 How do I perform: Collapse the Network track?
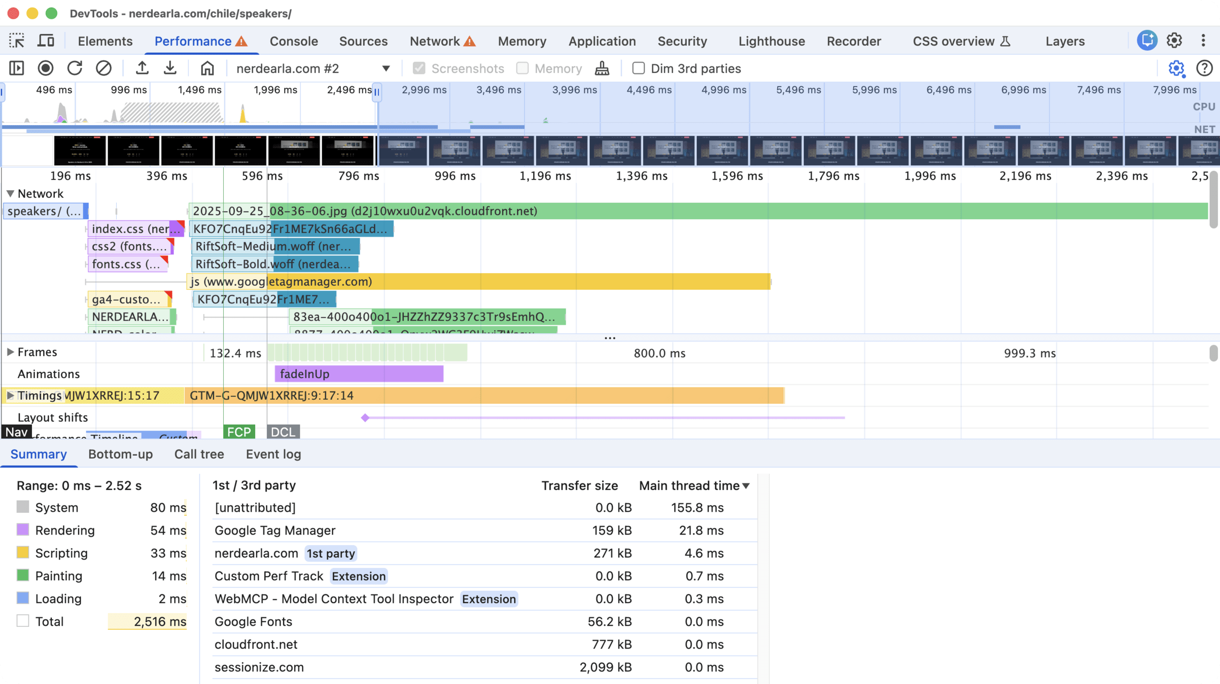(x=10, y=194)
